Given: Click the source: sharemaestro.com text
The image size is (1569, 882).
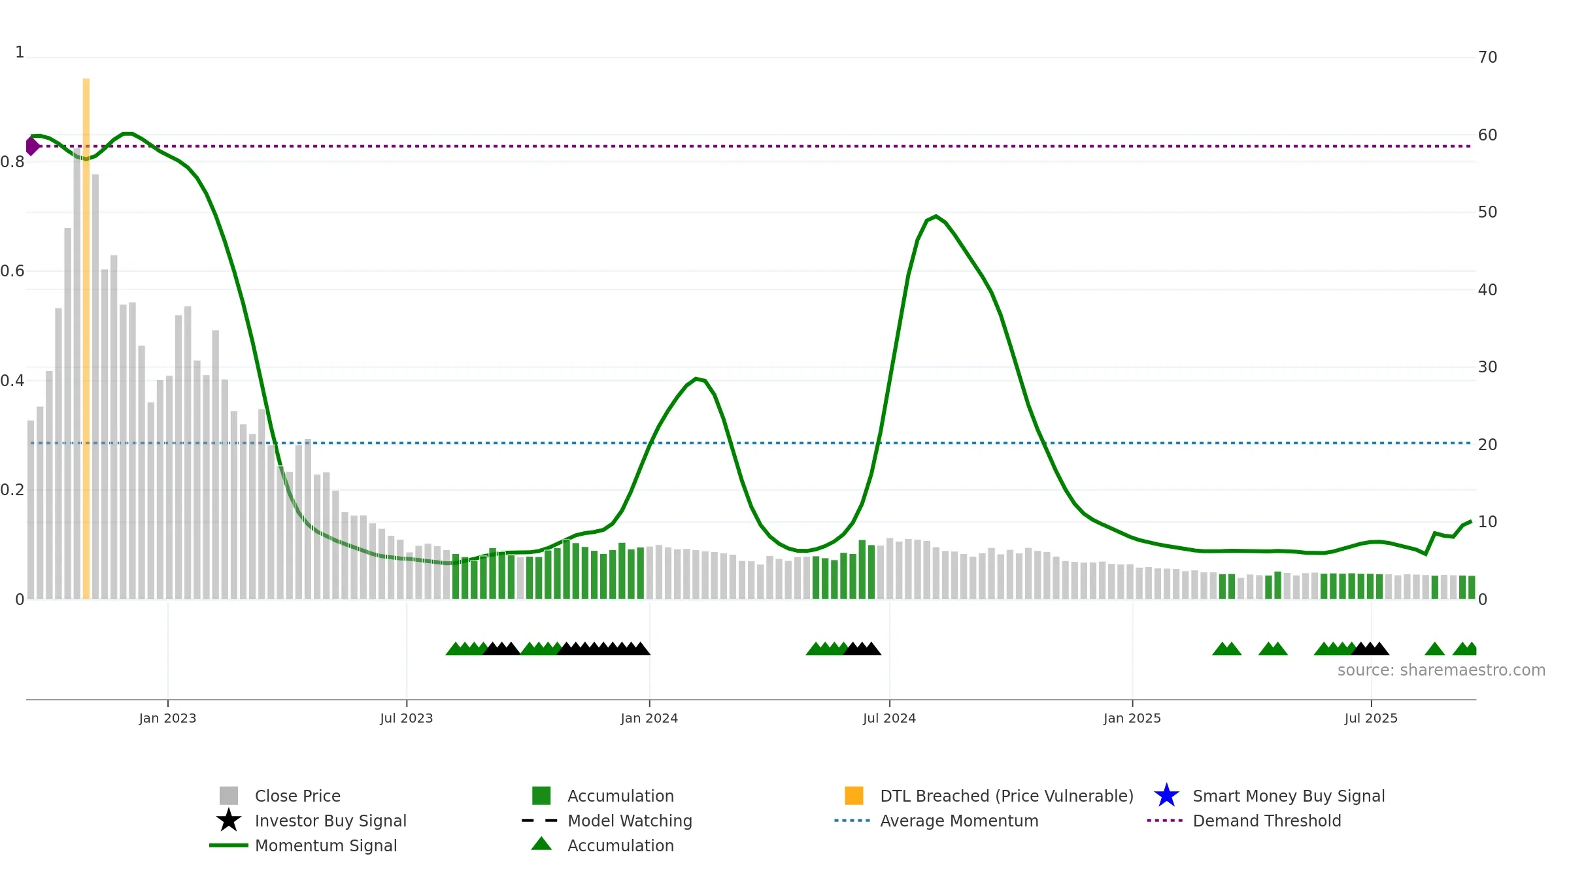Looking at the screenshot, I should 1442,670.
